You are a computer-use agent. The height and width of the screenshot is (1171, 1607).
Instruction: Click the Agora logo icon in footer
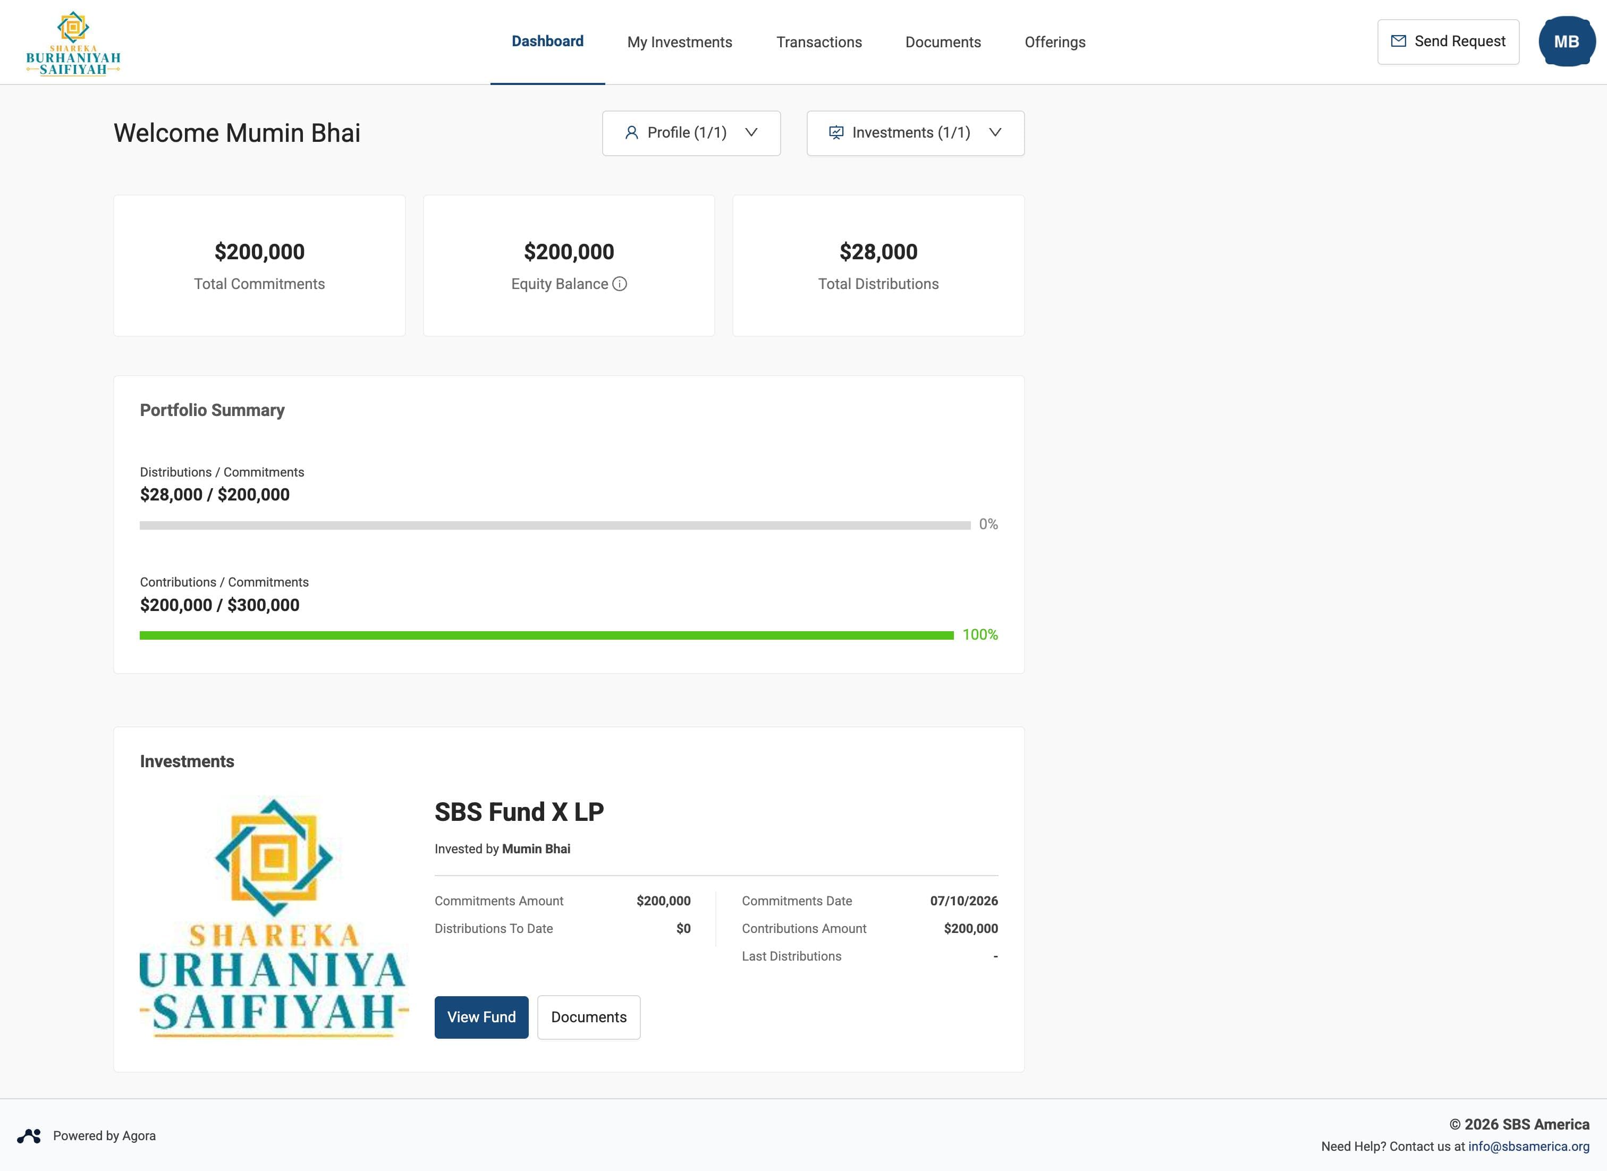(29, 1135)
